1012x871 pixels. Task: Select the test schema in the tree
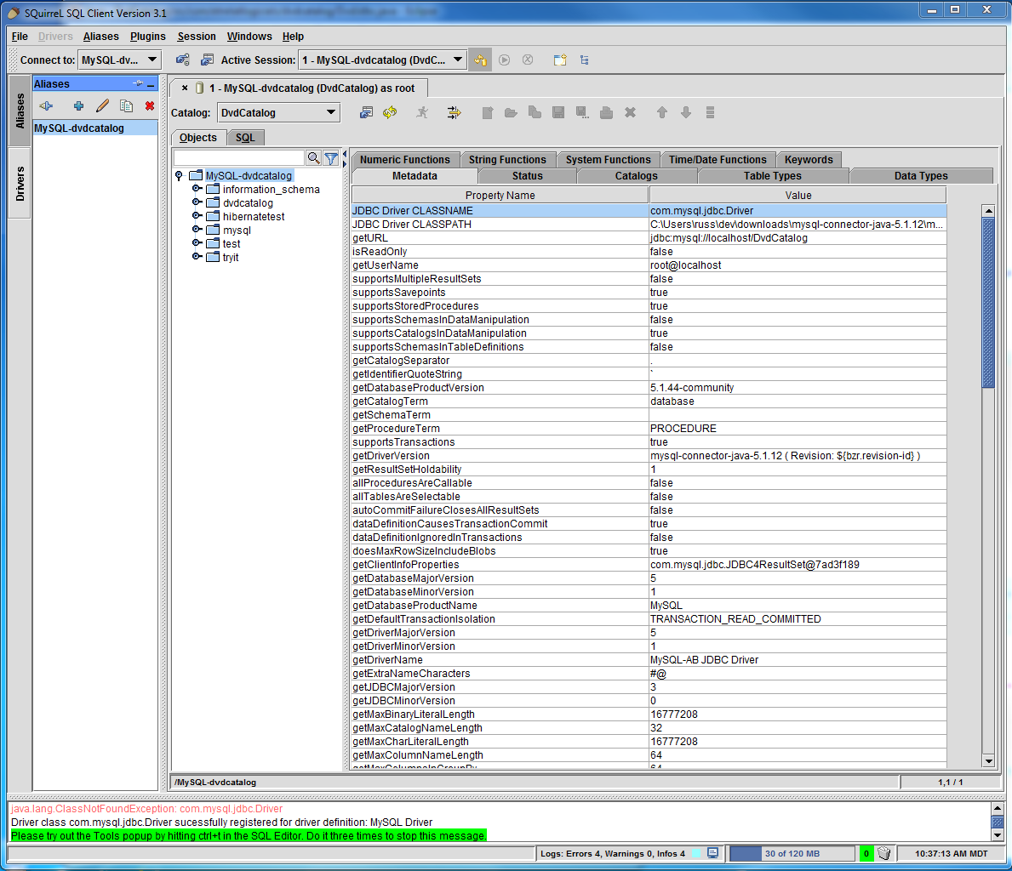click(x=232, y=244)
